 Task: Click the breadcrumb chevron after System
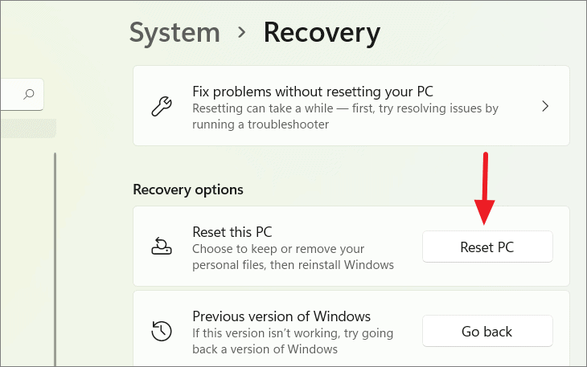[242, 33]
